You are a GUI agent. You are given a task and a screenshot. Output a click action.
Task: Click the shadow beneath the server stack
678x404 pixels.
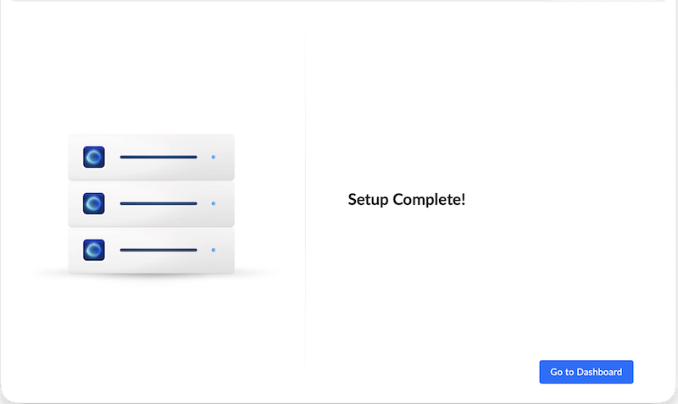(x=152, y=275)
